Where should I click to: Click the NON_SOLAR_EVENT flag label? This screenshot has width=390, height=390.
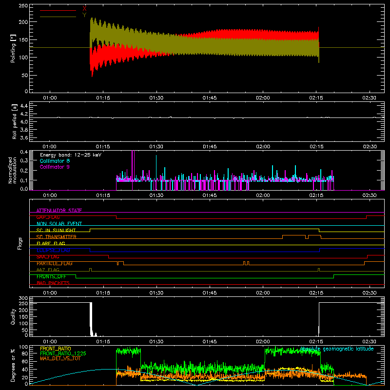(x=59, y=224)
